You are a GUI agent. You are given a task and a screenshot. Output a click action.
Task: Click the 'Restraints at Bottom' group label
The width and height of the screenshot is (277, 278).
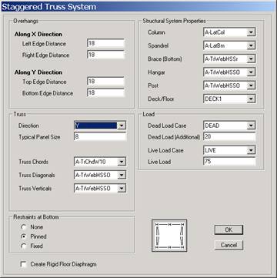(x=36, y=217)
